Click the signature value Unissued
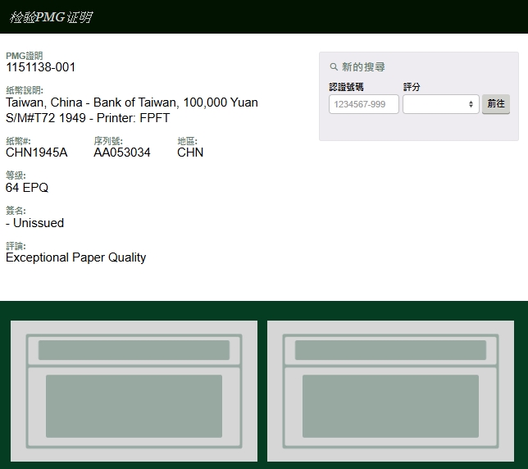Screen dimensions: 528x469 click(35, 223)
